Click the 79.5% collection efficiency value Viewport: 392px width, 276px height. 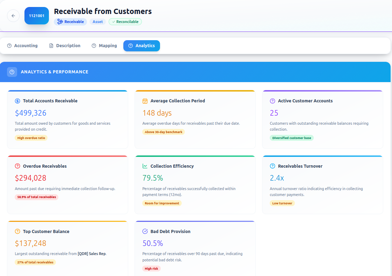(x=152, y=178)
